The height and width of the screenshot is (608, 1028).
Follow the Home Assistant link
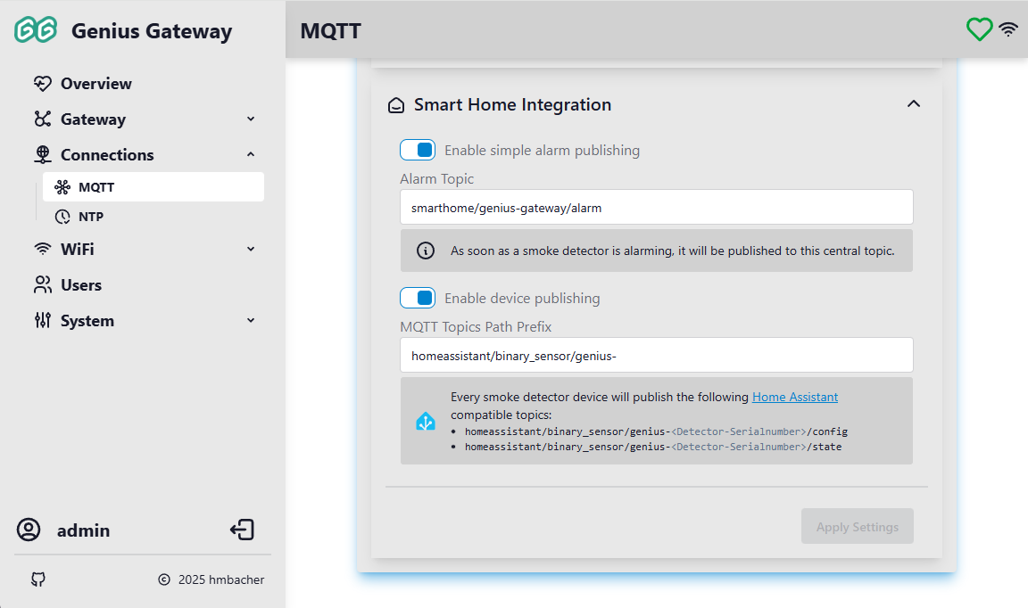[794, 397]
